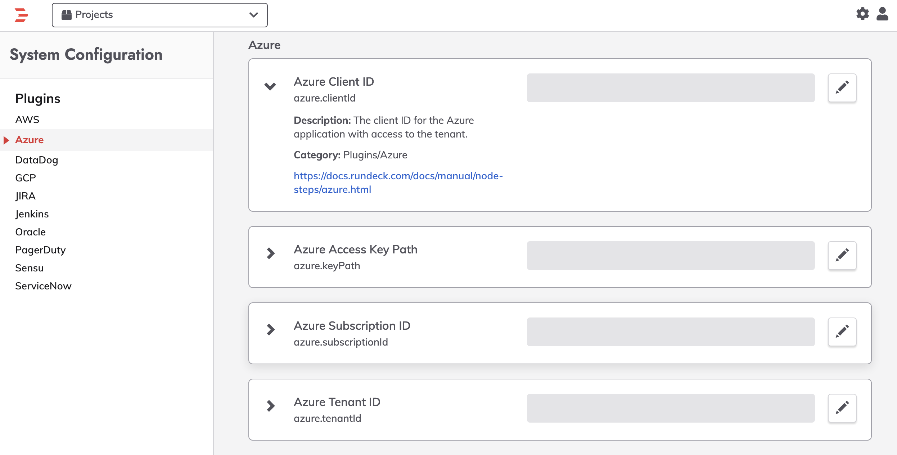897x455 pixels.
Task: Edit the Azure Tenant ID value
Action: pos(842,408)
